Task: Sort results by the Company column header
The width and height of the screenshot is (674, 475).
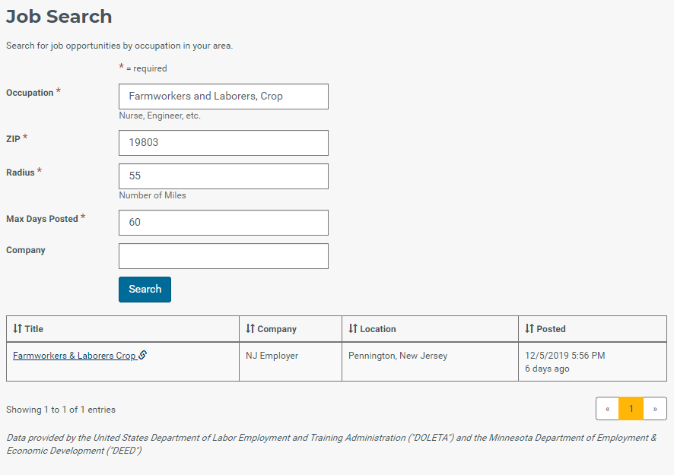Action: [x=291, y=329]
